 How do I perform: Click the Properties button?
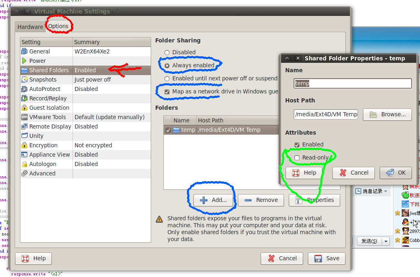pyautogui.click(x=314, y=200)
